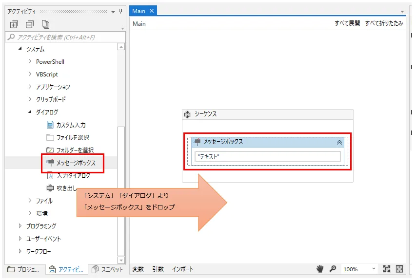Click the ファイルを選択 label

pos(73,137)
